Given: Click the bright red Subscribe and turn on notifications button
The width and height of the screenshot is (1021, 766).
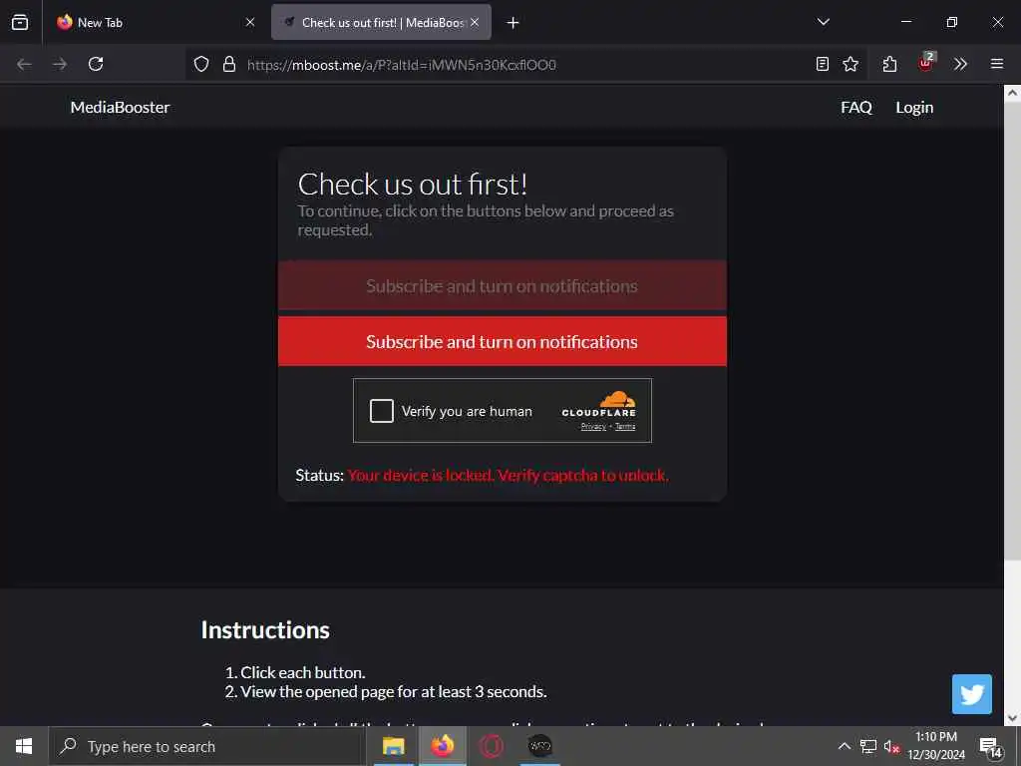Looking at the screenshot, I should [x=503, y=341].
